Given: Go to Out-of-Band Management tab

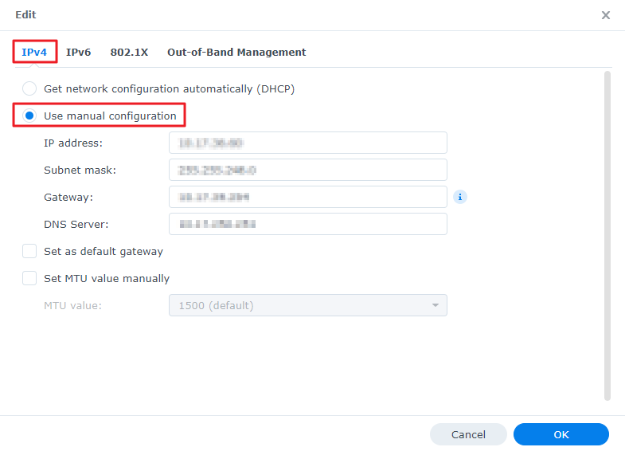Looking at the screenshot, I should pyautogui.click(x=236, y=53).
